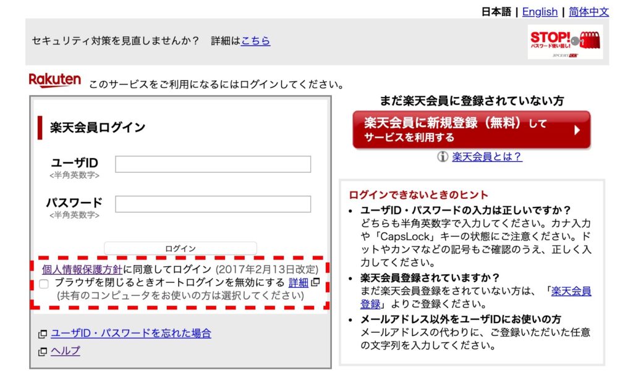This screenshot has height=386, width=633.
Task: Click the STOP! password reuse banner image
Action: 565,41
